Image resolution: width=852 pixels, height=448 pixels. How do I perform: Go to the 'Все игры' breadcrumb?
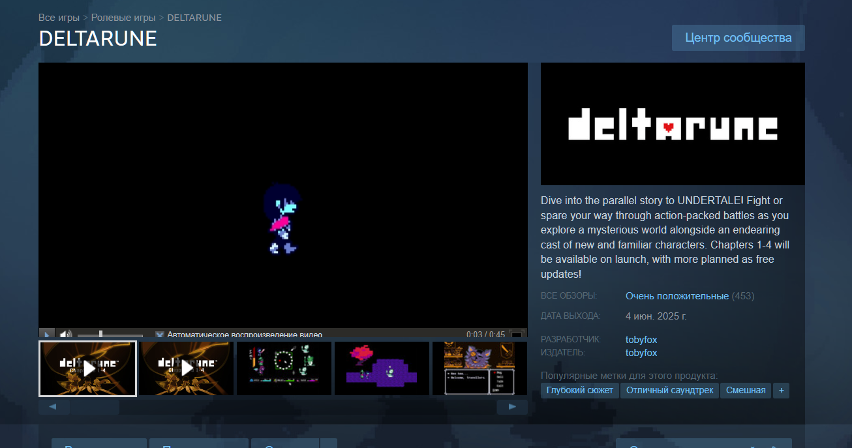point(59,18)
